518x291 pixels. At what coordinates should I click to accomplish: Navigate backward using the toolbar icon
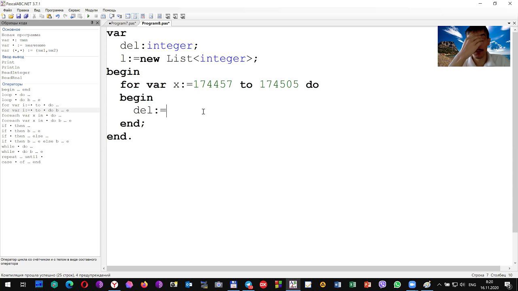point(73,16)
